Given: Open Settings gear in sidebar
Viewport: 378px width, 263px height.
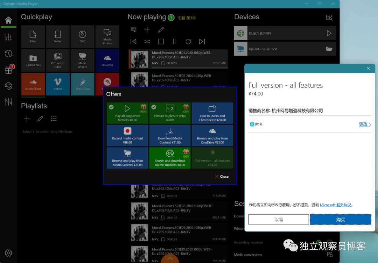Looking at the screenshot, I should [x=8, y=253].
